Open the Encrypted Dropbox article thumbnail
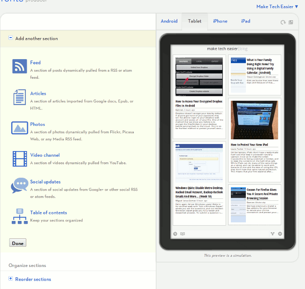 point(199,76)
